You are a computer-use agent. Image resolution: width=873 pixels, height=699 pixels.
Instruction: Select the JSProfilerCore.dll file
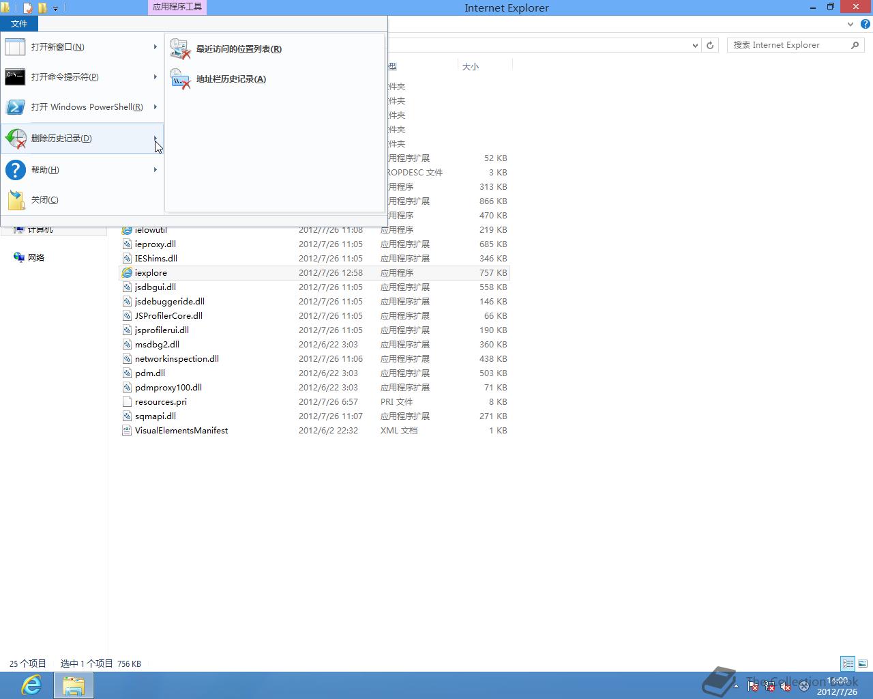(x=168, y=315)
